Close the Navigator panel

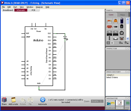(129, 98)
